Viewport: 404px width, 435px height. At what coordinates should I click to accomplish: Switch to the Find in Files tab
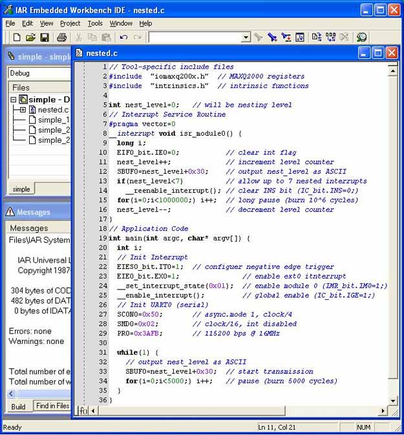tap(52, 406)
